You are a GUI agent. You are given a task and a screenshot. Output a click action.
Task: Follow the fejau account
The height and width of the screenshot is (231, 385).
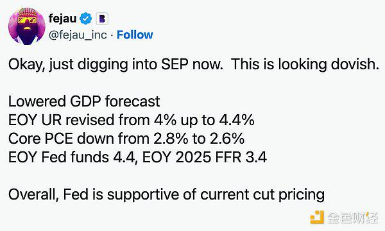coord(135,35)
